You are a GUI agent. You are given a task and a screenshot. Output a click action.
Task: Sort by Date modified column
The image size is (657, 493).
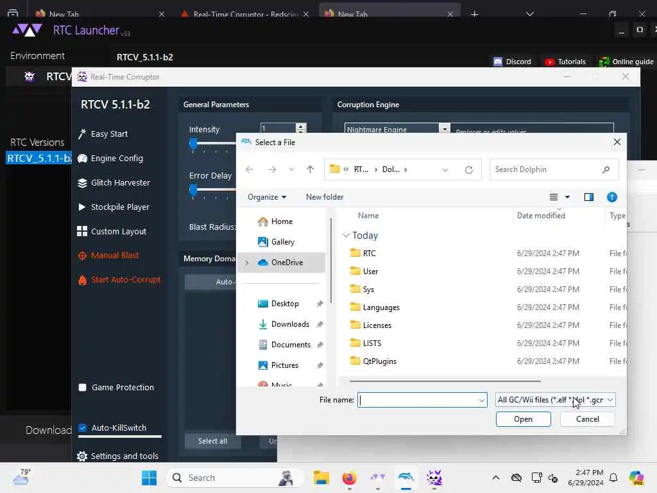pos(540,216)
